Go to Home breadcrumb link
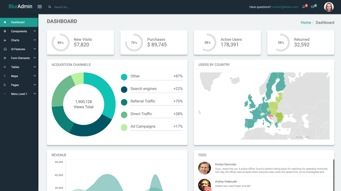This screenshot has height=191, width=341. 306,23
